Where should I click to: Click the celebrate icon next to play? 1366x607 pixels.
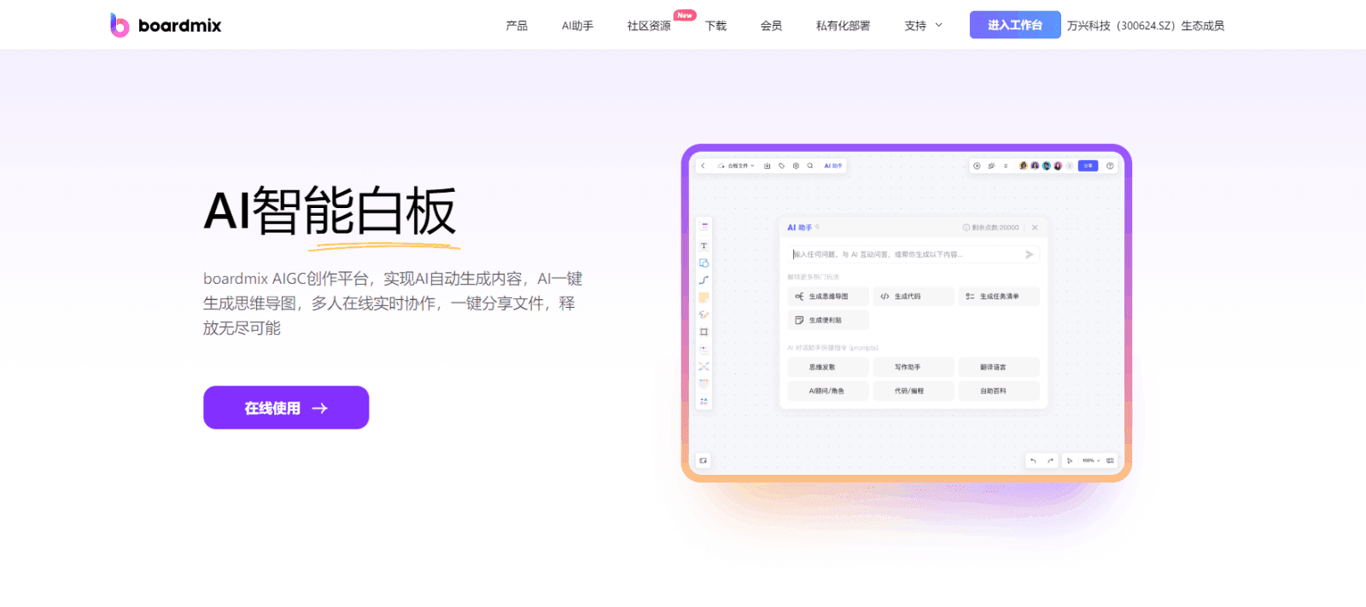coord(991,166)
